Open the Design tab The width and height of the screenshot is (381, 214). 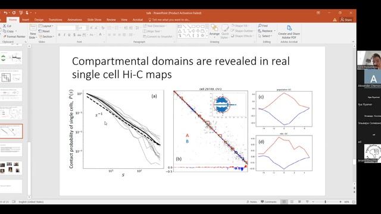pos(39,20)
